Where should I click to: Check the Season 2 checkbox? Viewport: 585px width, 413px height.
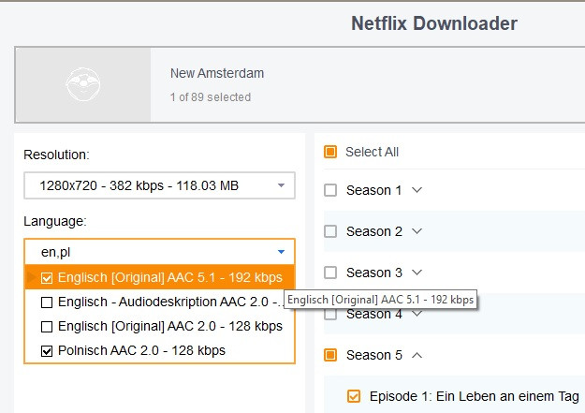[x=330, y=231]
